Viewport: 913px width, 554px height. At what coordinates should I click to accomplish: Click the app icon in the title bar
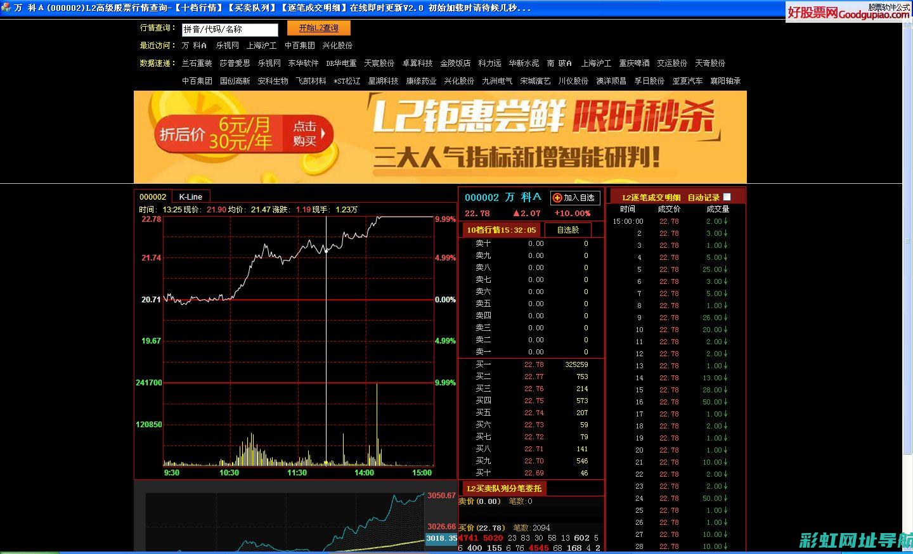pyautogui.click(x=6, y=8)
